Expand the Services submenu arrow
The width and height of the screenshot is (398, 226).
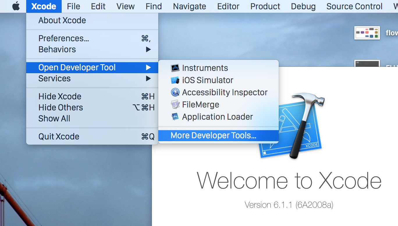pos(148,78)
